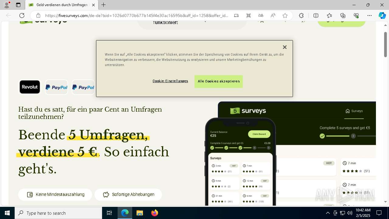
Task: Select the Geld verdienen durch Umfragen tab
Action: coord(62,5)
